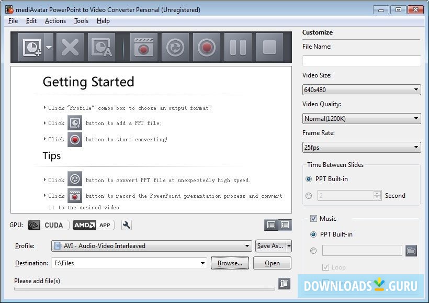Toggle NVIDIA CUDA GPU acceleration

click(x=49, y=225)
